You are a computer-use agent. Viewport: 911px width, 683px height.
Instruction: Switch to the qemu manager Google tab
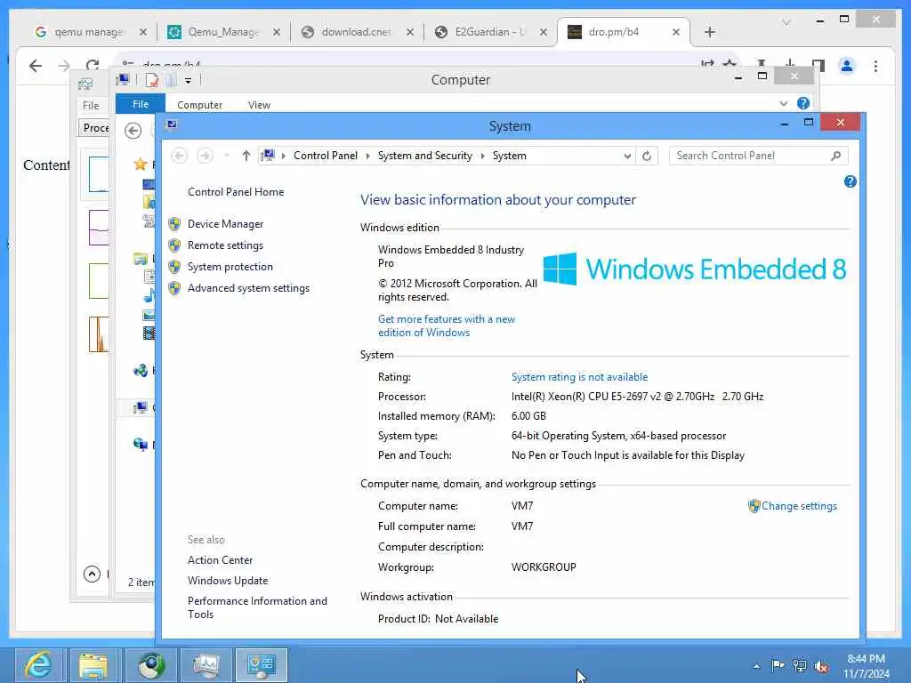tap(90, 32)
